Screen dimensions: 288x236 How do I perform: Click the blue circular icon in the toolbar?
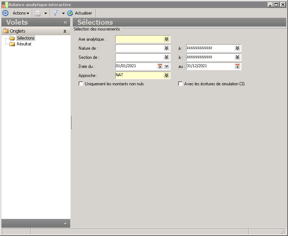[x=5, y=13]
